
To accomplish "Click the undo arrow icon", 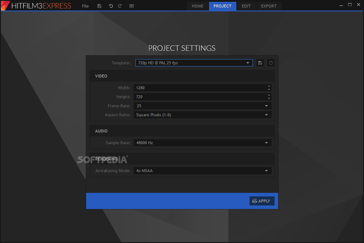I will pyautogui.click(x=111, y=6).
